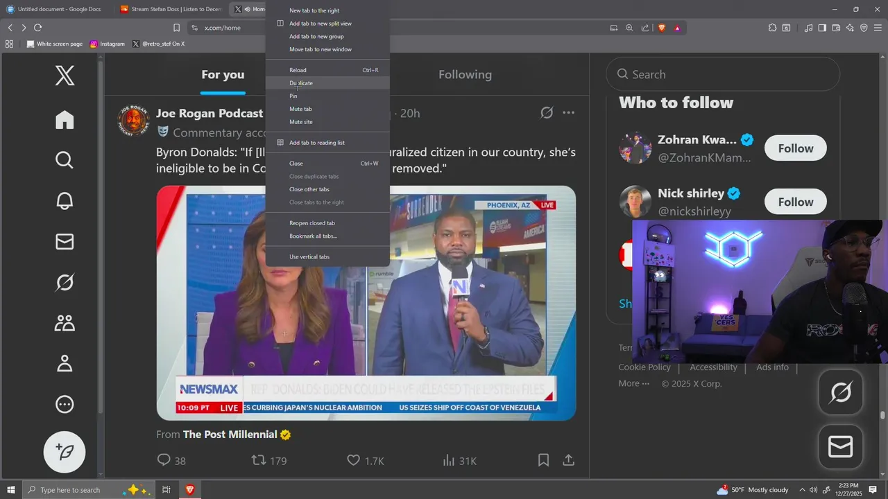This screenshot has height=499, width=888.
Task: Choose Mute site in context menu
Action: pos(327,122)
